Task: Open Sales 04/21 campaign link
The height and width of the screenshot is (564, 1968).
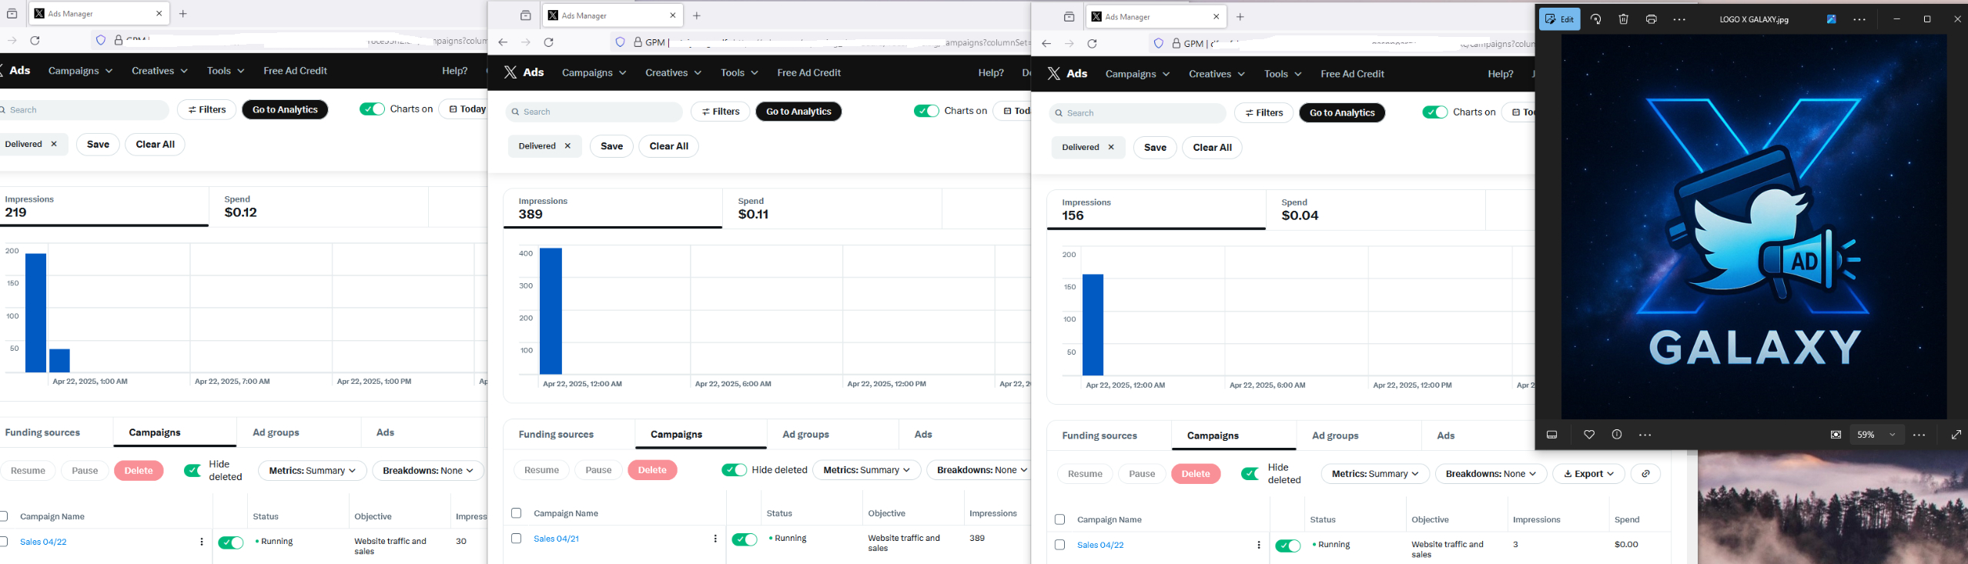Action: [x=556, y=539]
